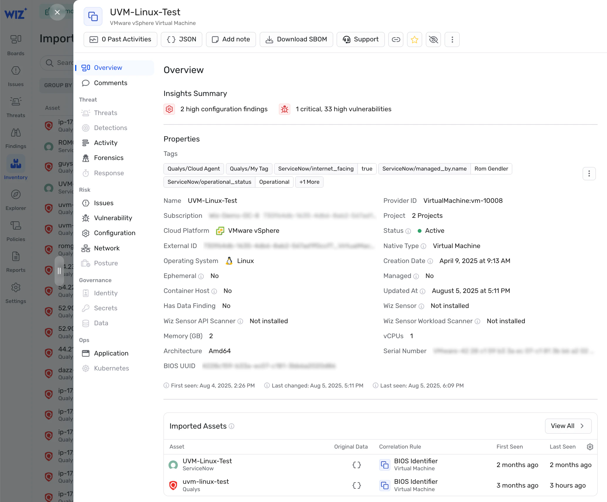Open the header three-dot more menu

point(452,39)
